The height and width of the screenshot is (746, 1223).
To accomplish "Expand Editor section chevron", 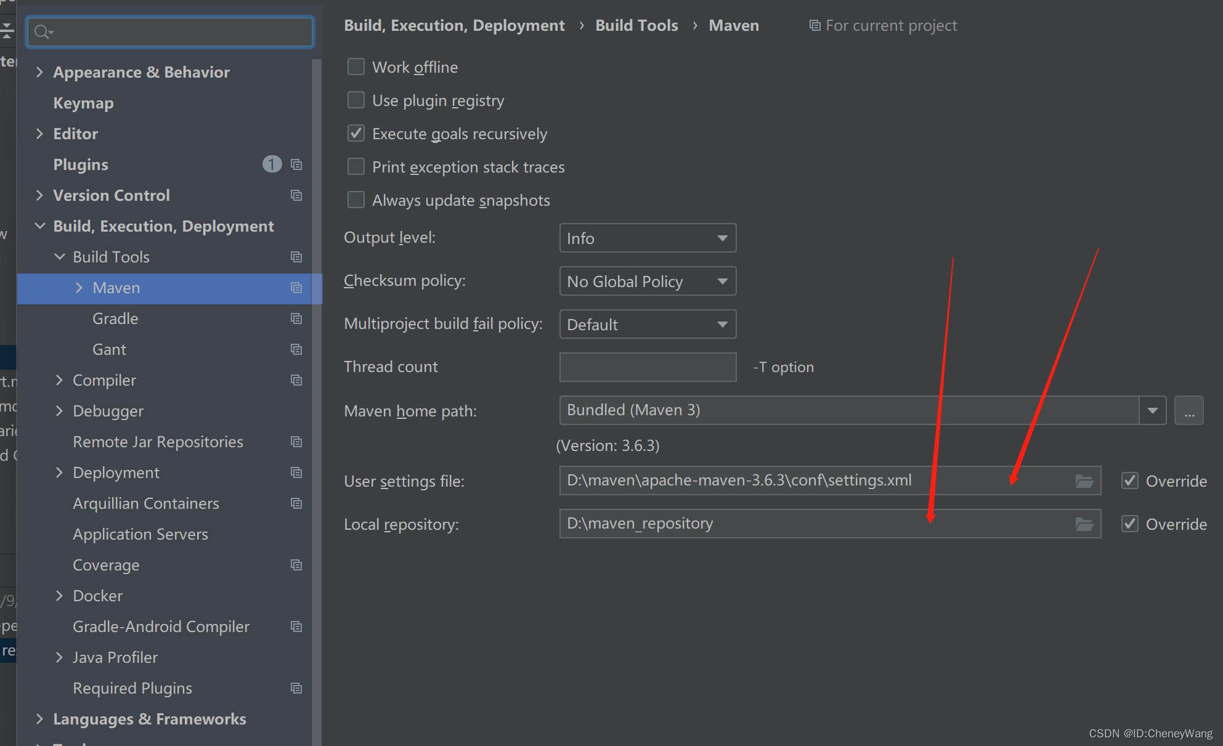I will tap(39, 134).
